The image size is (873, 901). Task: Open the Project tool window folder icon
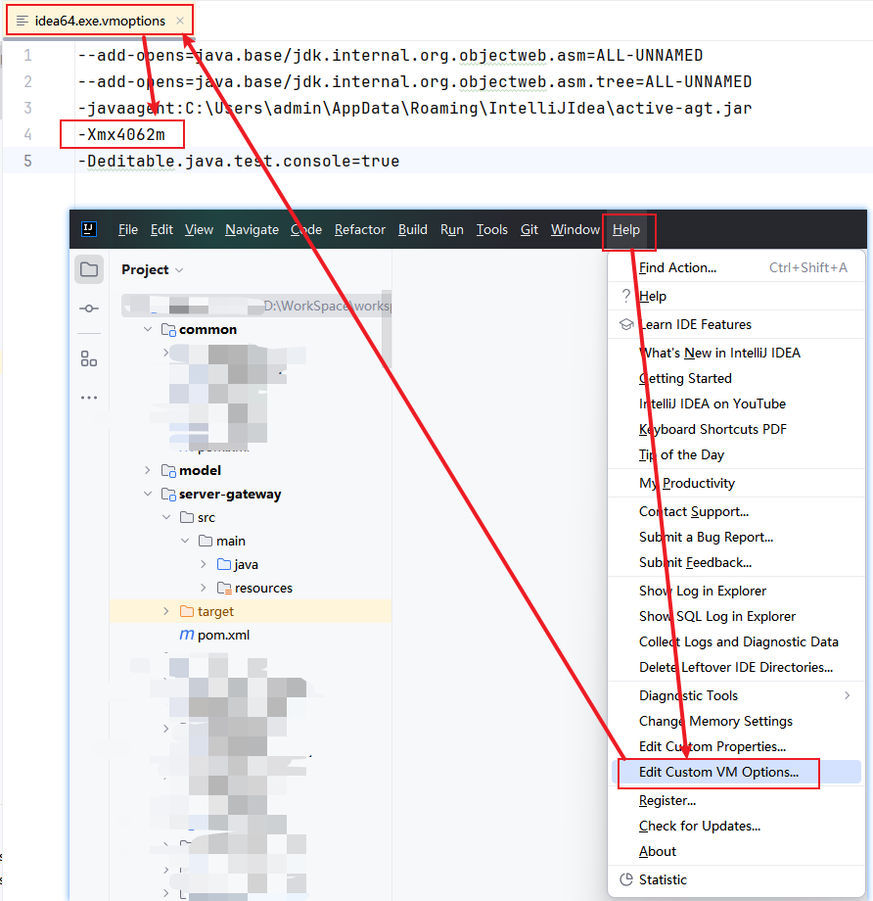coord(89,269)
